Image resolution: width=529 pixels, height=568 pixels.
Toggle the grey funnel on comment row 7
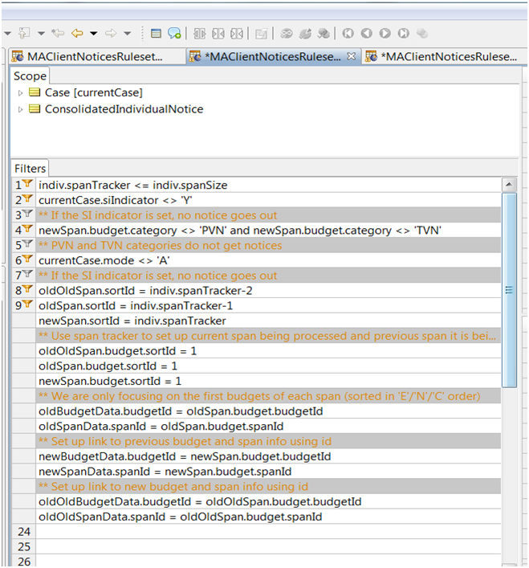pos(27,274)
